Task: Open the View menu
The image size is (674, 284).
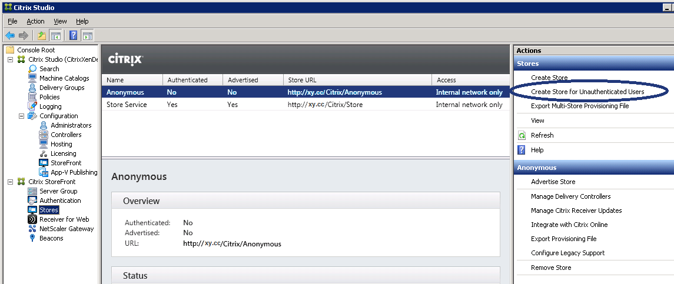Action: click(60, 21)
